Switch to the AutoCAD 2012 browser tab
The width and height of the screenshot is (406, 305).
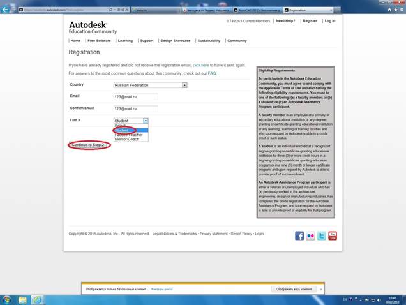(258, 10)
